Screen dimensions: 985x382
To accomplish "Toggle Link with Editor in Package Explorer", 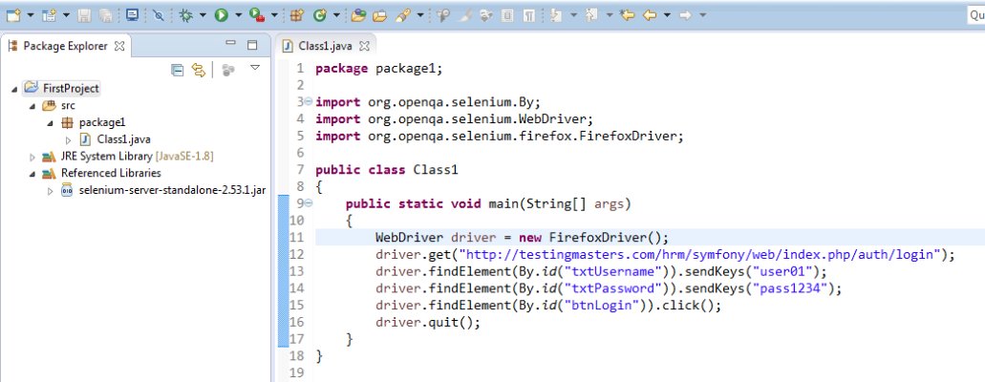I will pyautogui.click(x=199, y=69).
